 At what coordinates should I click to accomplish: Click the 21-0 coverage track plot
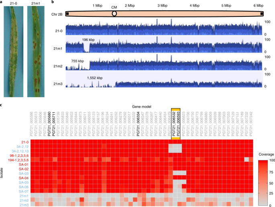(x=164, y=27)
